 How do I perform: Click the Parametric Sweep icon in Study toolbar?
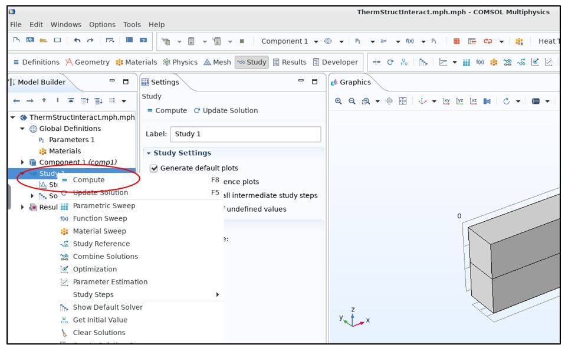click(x=467, y=63)
